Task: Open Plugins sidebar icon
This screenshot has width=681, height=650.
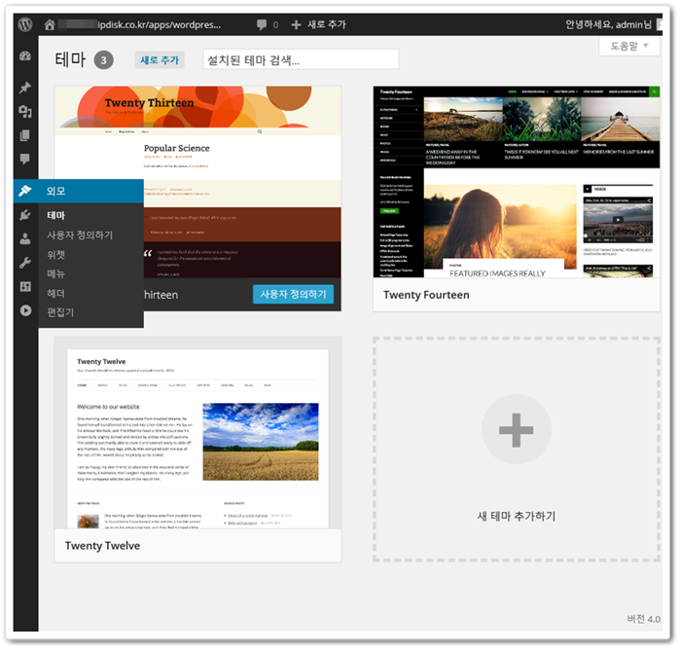Action: [25, 215]
